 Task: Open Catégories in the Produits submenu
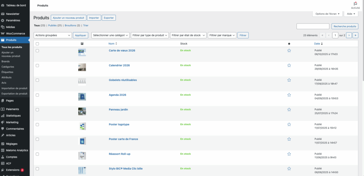coord(8,66)
